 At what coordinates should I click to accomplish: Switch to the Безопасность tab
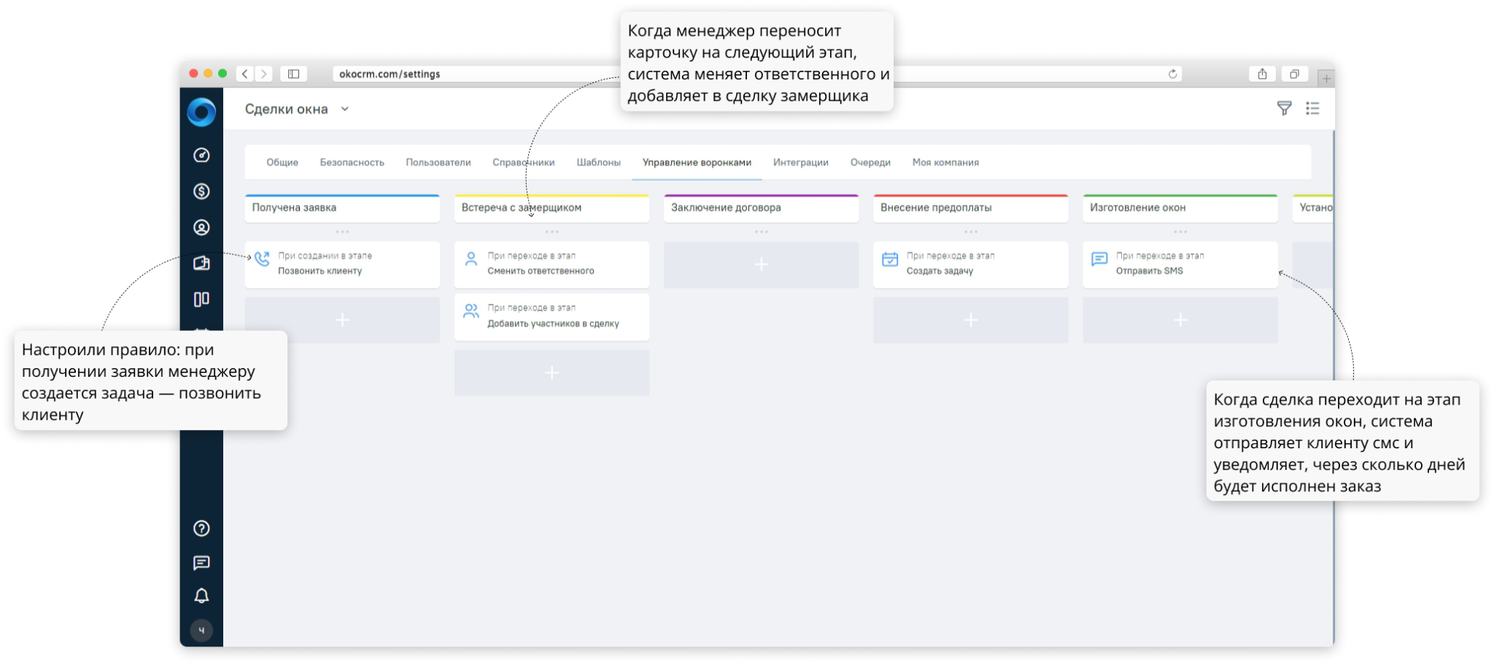point(352,163)
